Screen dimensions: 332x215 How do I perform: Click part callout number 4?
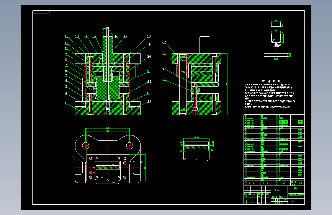[x=66, y=80]
